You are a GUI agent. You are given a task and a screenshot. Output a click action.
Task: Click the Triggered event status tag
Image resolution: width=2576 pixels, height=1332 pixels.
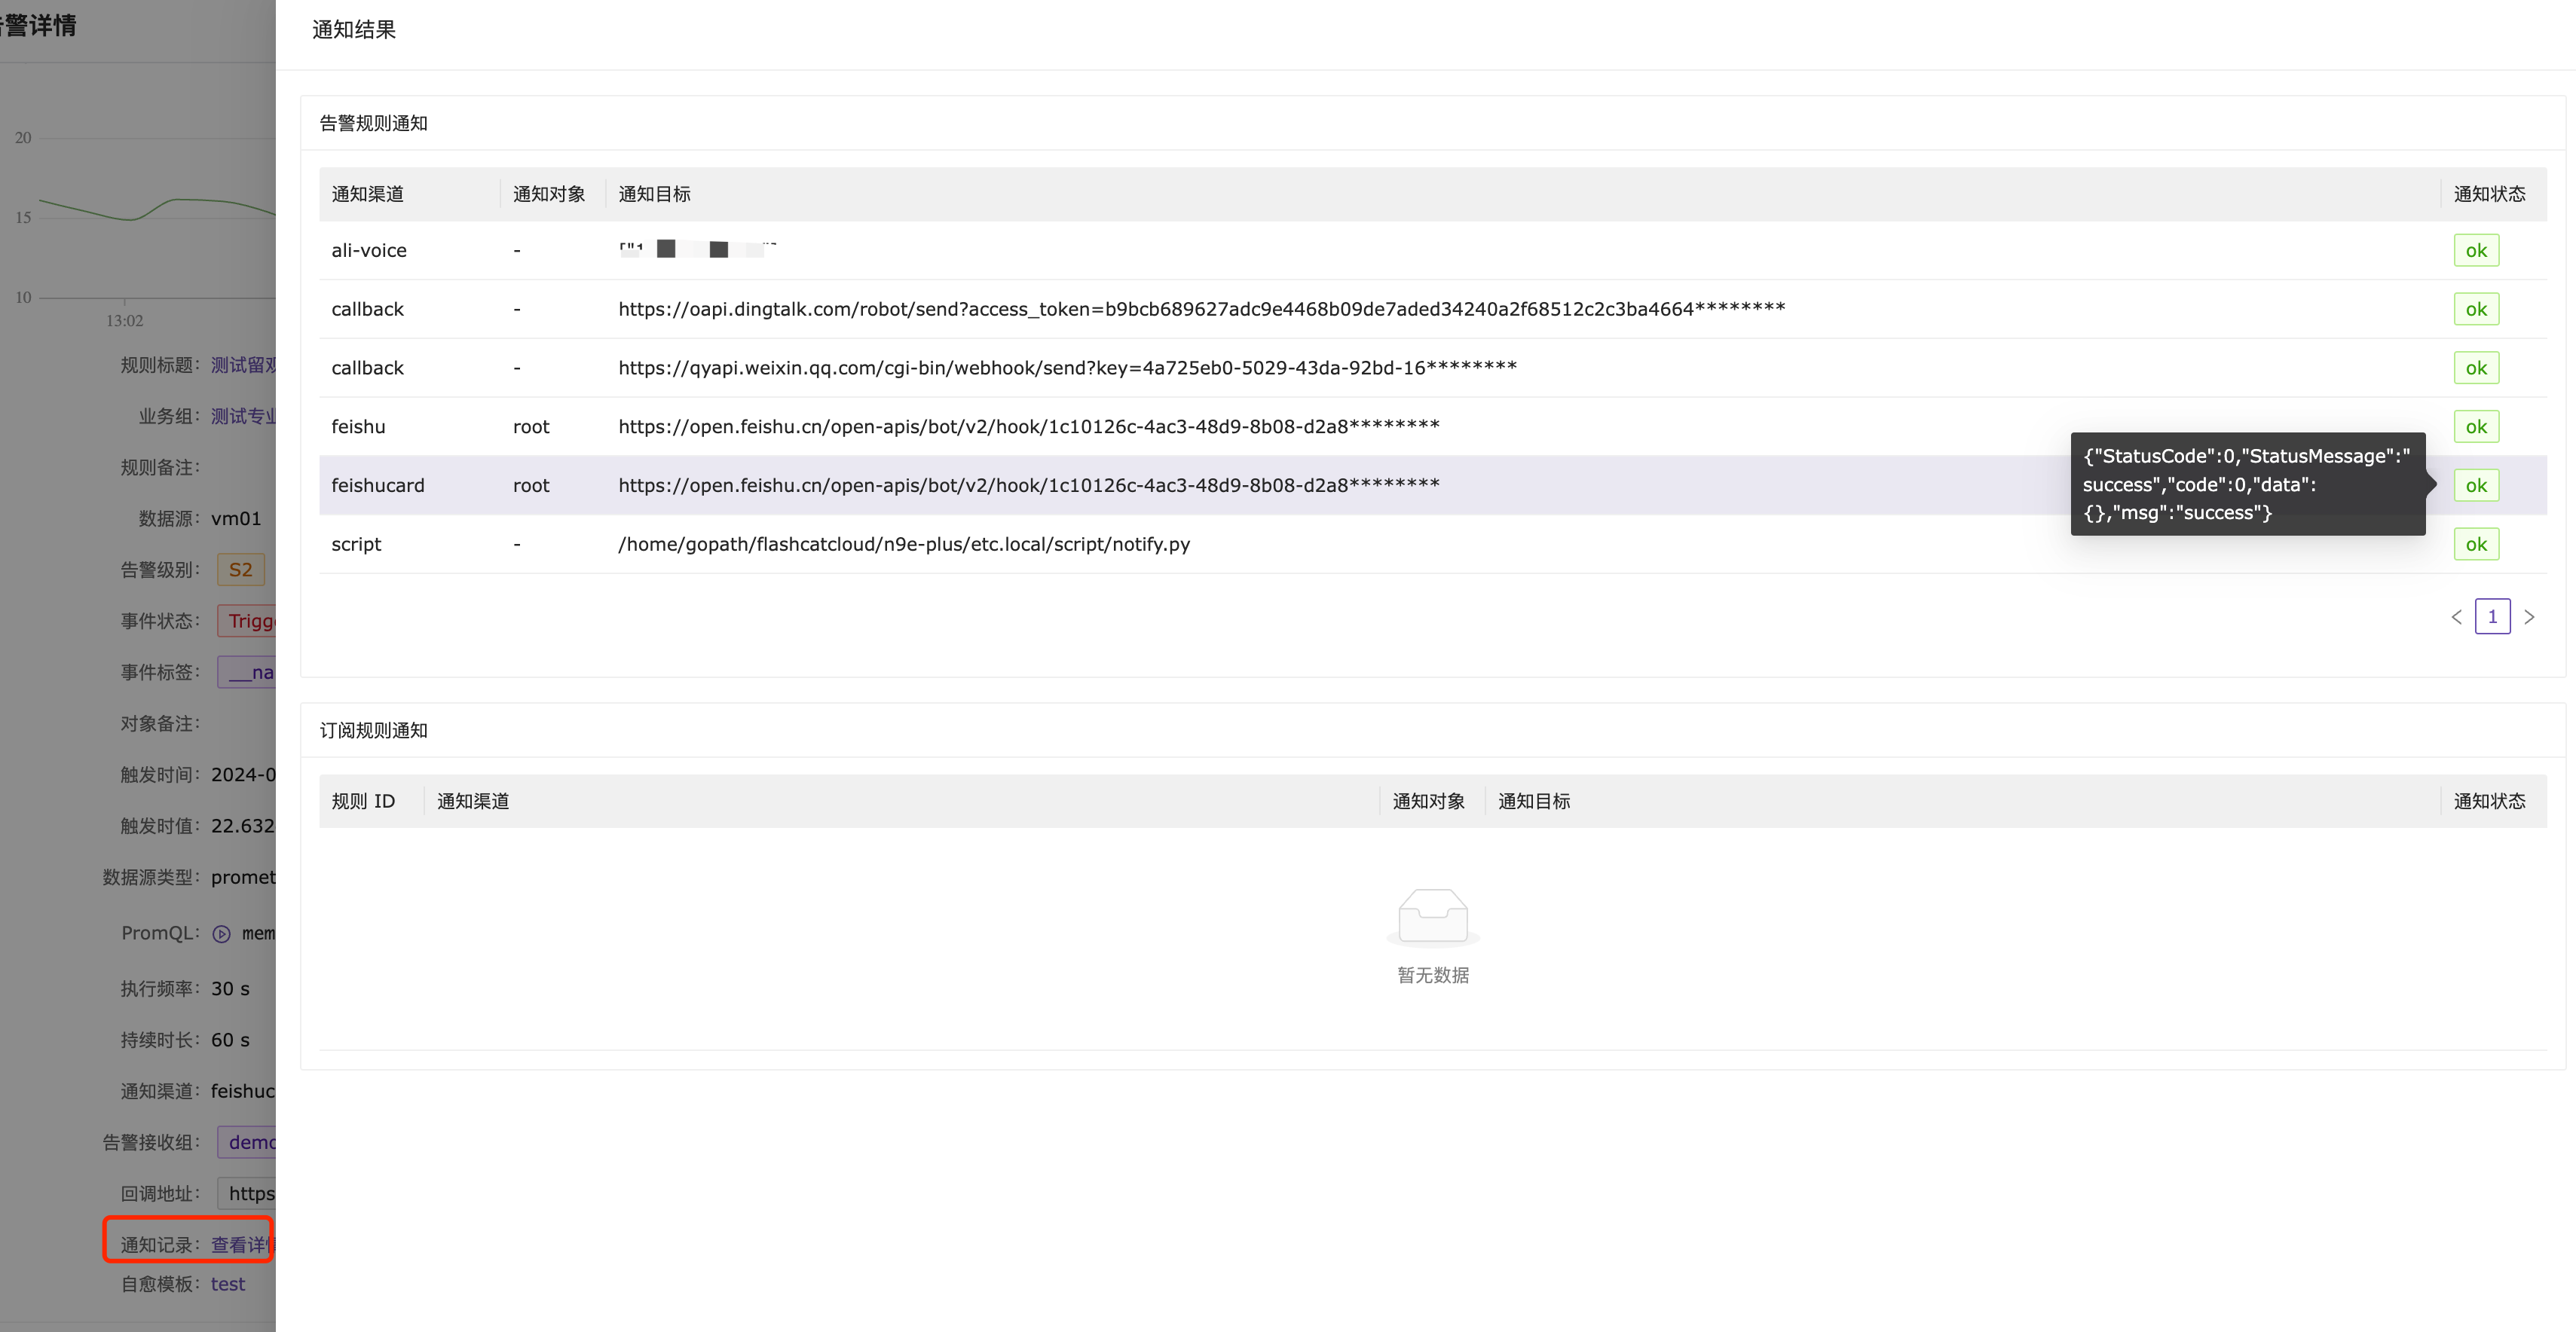(x=247, y=621)
